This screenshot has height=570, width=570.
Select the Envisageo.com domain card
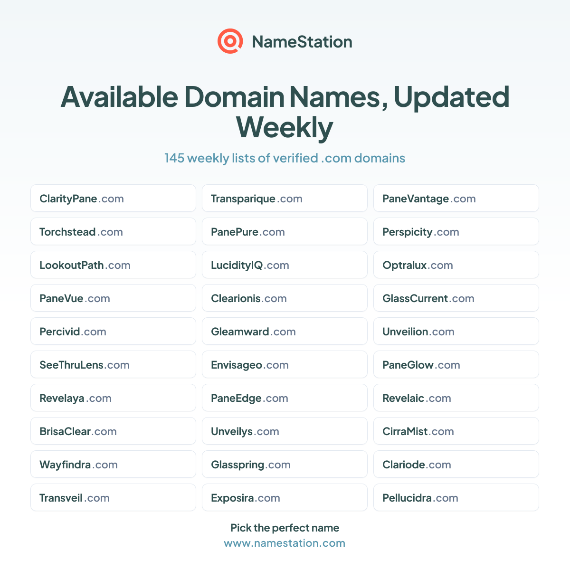285,364
